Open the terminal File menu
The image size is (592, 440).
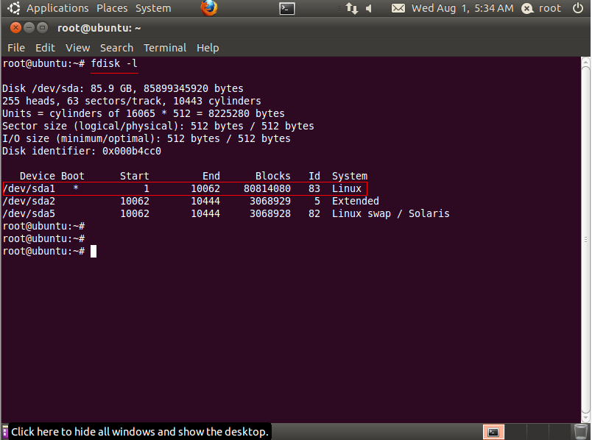pyautogui.click(x=16, y=48)
